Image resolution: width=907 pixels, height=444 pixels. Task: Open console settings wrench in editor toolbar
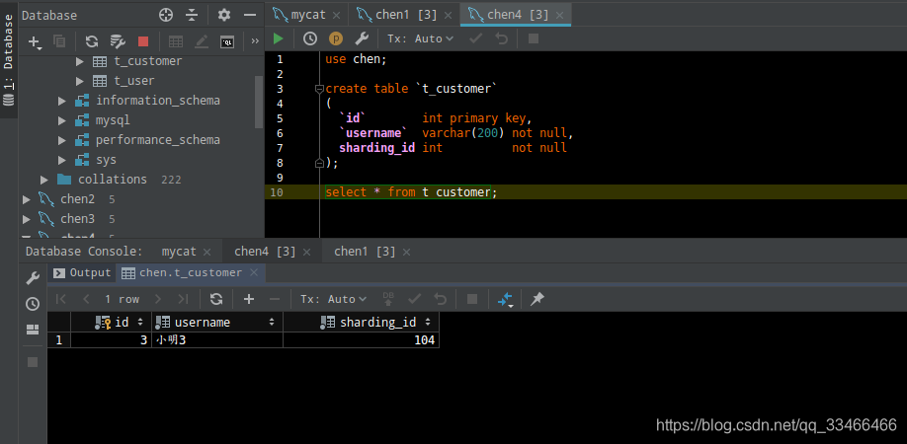click(362, 38)
